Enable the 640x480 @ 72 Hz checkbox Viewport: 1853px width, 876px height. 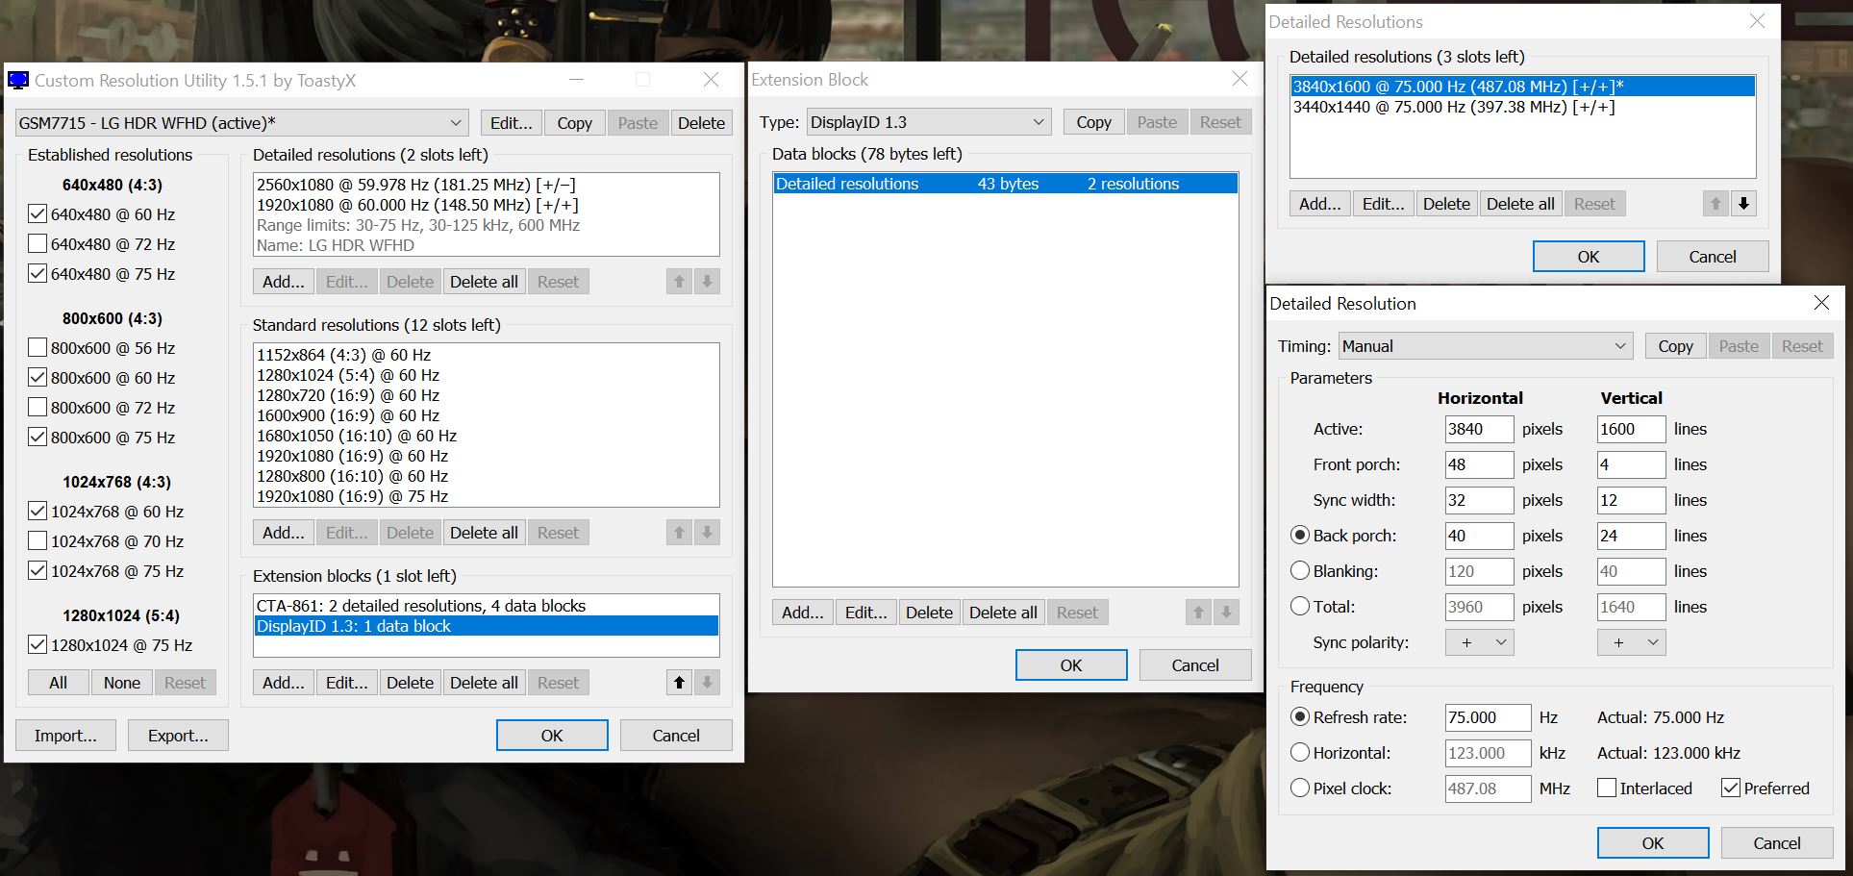point(38,244)
